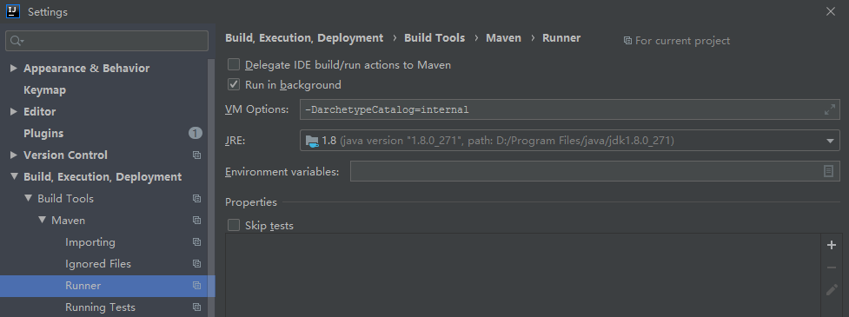Viewport: 849px width, 317px height.
Task: Click project-level icon beside Ignored Files
Action: 196,263
